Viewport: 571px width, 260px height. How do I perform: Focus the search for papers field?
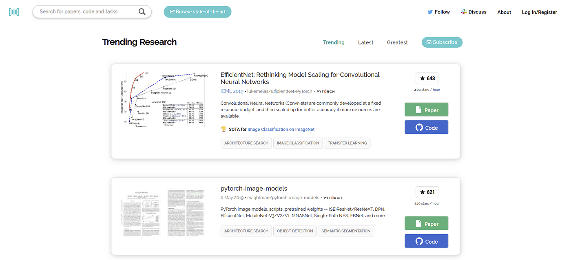coord(92,12)
